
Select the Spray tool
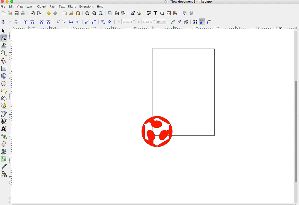(4, 136)
